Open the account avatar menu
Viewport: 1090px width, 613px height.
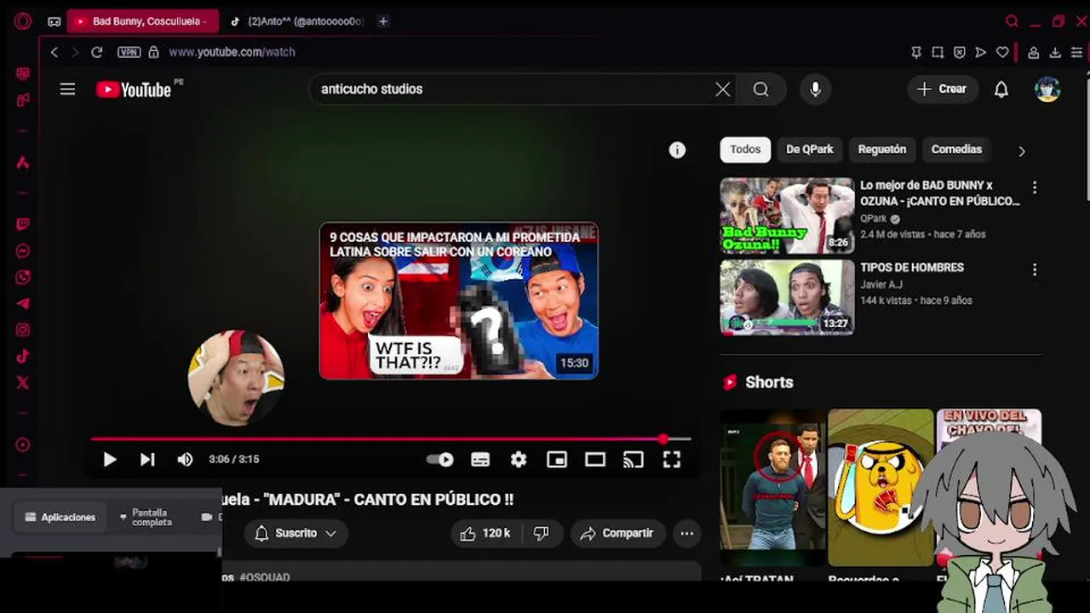1047,89
